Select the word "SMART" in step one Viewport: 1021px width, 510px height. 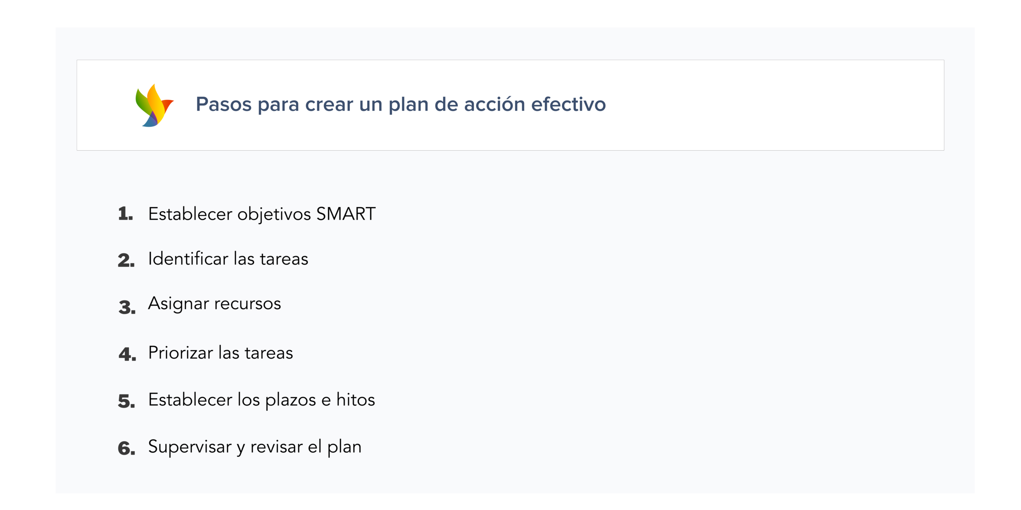tap(346, 214)
